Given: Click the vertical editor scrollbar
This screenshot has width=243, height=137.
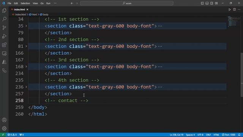Looking at the screenshot, I should [x=242, y=75].
